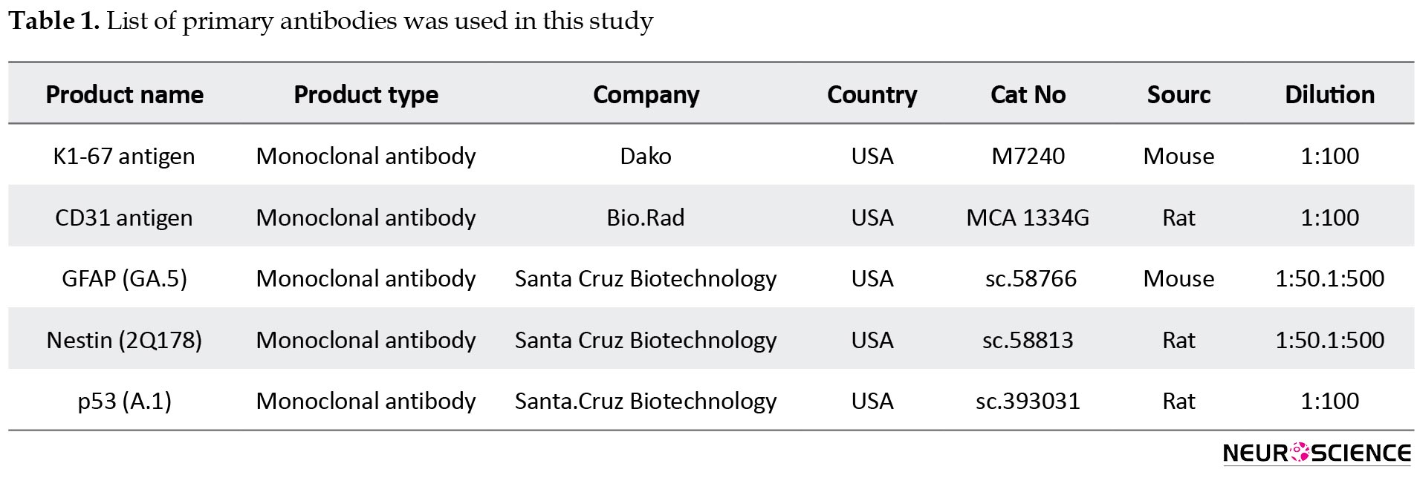The image size is (1417, 478).
Task: Click catalog number M7240
Action: point(1028,156)
